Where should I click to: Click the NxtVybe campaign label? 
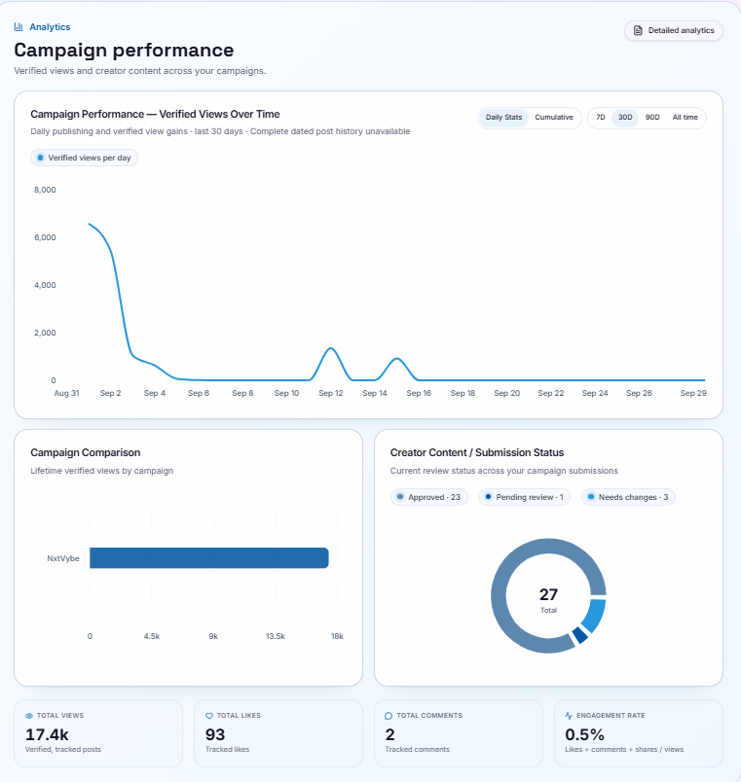(63, 558)
